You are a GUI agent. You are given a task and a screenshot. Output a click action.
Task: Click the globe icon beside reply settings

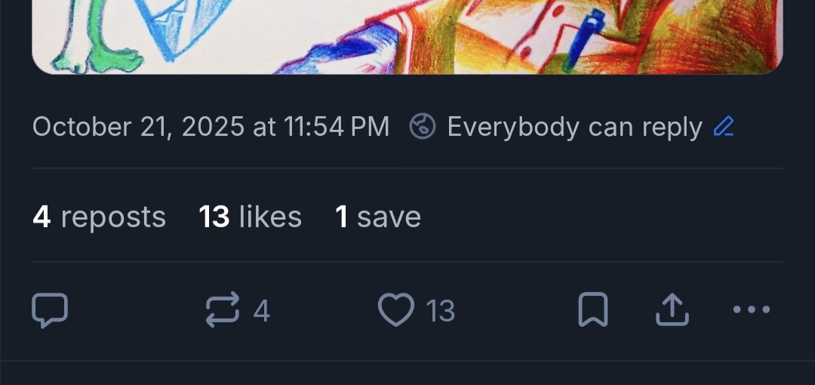[423, 127]
